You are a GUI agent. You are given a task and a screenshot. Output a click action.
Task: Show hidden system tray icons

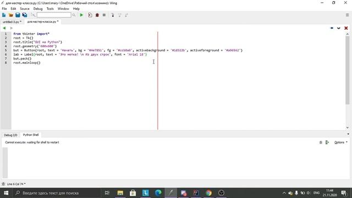click(284, 193)
